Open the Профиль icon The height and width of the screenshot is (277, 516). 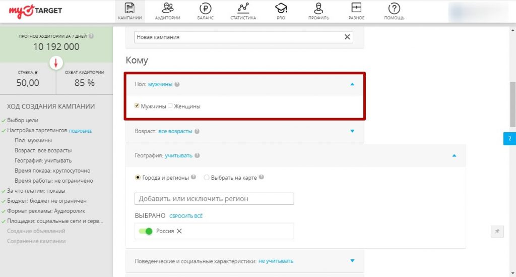[318, 9]
